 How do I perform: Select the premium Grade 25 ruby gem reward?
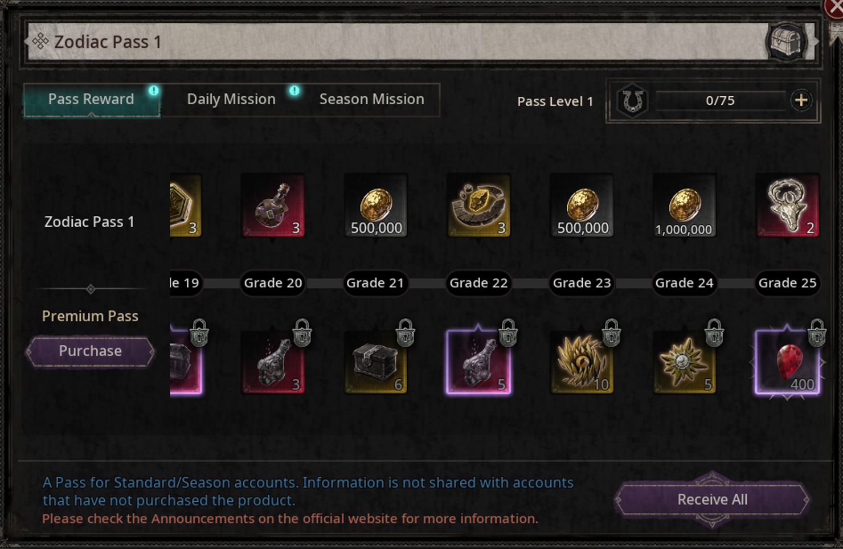coord(787,362)
